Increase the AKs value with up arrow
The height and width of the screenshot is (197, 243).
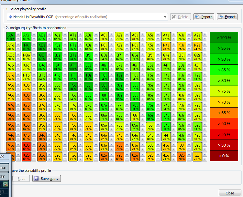[34, 35]
